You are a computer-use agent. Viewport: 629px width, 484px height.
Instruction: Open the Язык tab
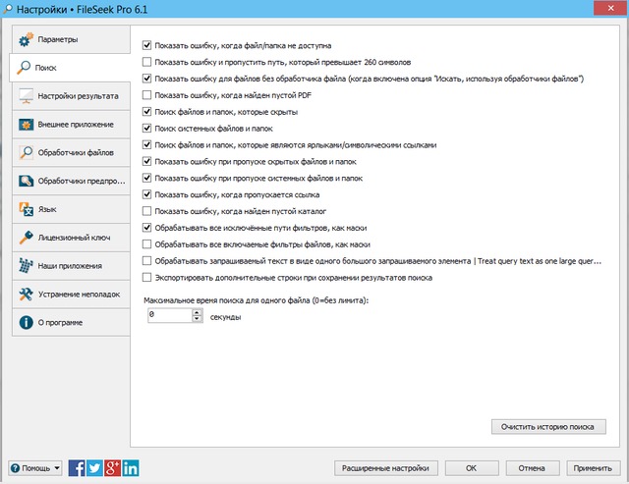[71, 209]
